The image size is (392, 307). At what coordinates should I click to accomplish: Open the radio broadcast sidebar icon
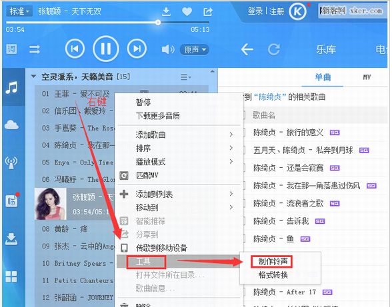point(11,162)
